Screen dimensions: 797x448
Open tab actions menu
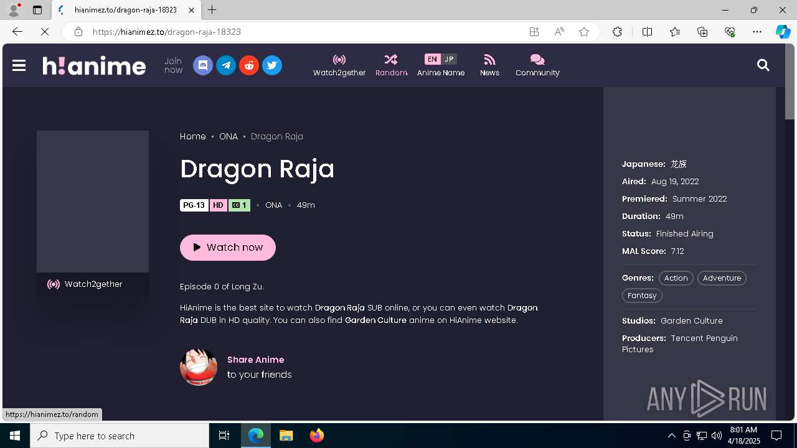pos(37,10)
